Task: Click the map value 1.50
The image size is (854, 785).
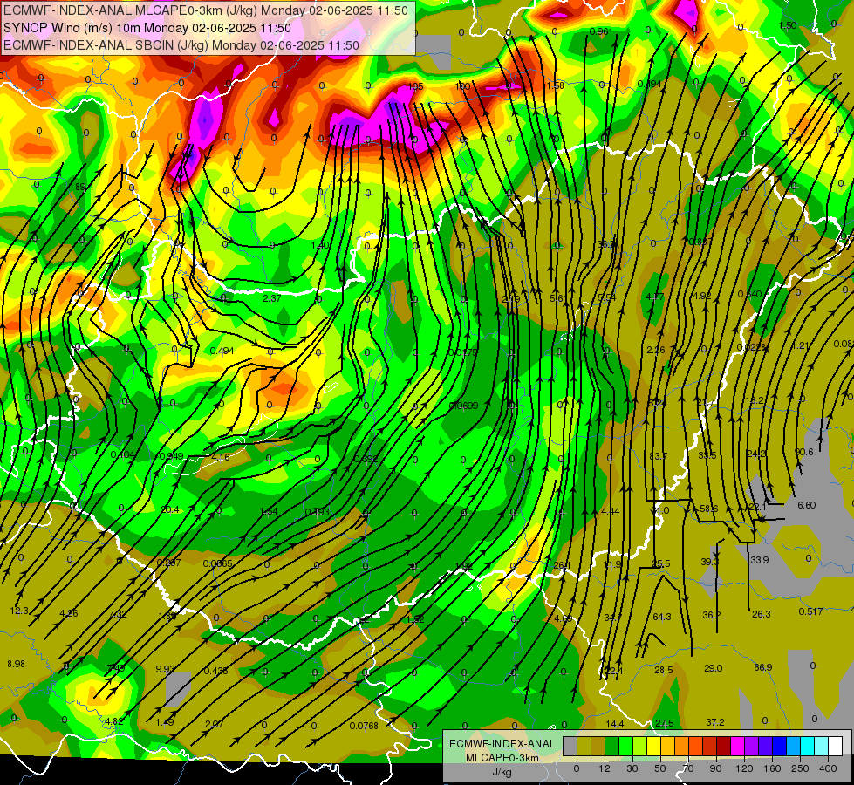Action: pos(788,25)
